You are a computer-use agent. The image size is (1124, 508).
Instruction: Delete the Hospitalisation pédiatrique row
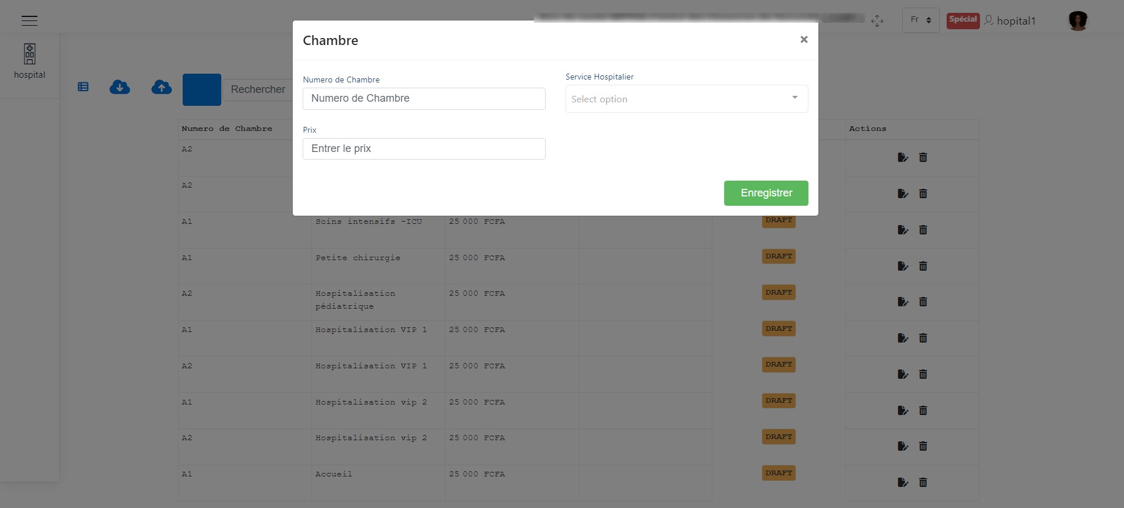(923, 302)
